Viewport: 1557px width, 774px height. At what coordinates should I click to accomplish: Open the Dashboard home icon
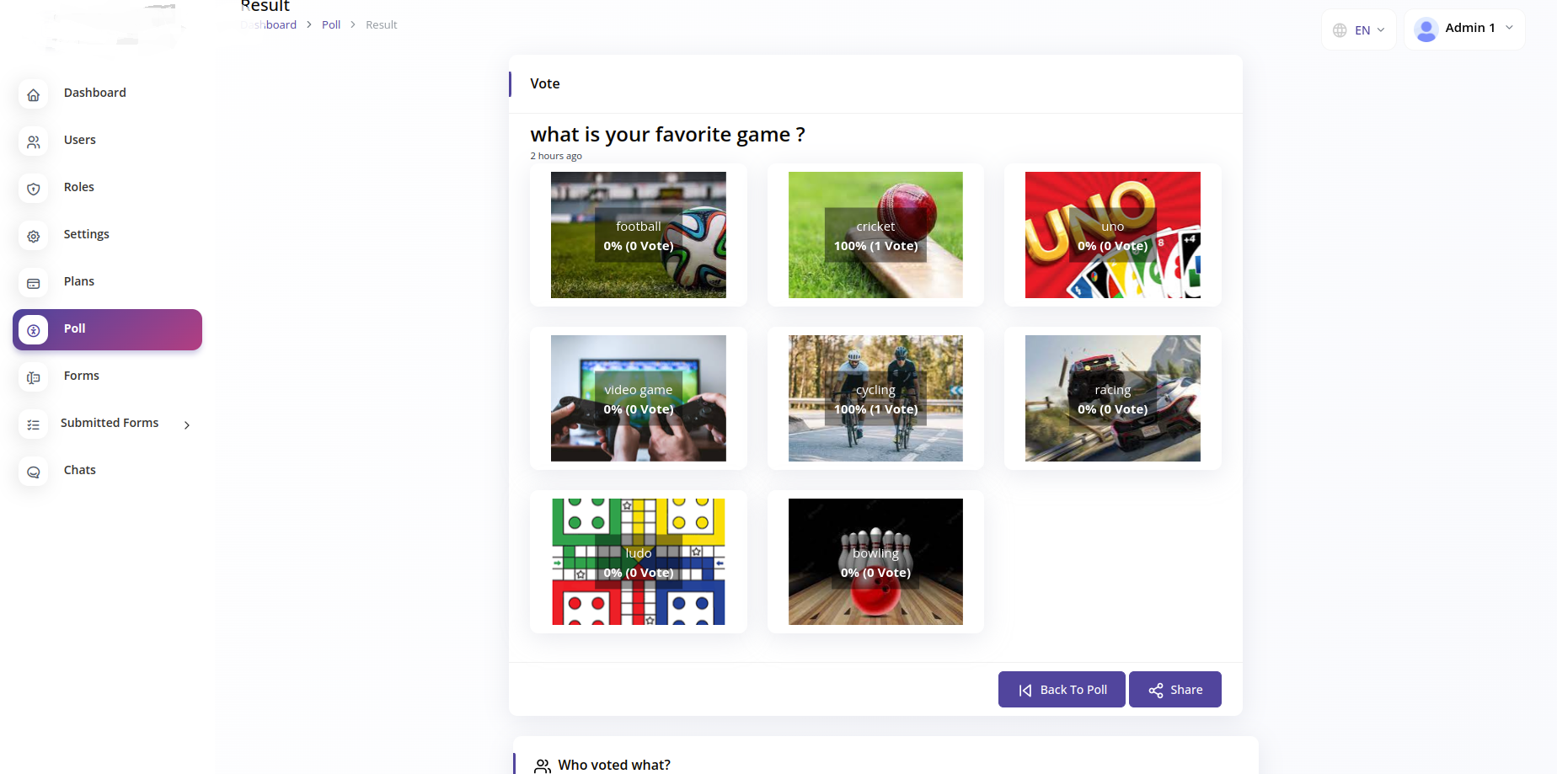[x=34, y=94]
